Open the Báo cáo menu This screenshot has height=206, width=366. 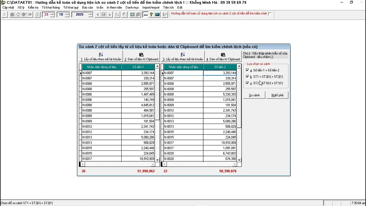pyautogui.click(x=87, y=7)
